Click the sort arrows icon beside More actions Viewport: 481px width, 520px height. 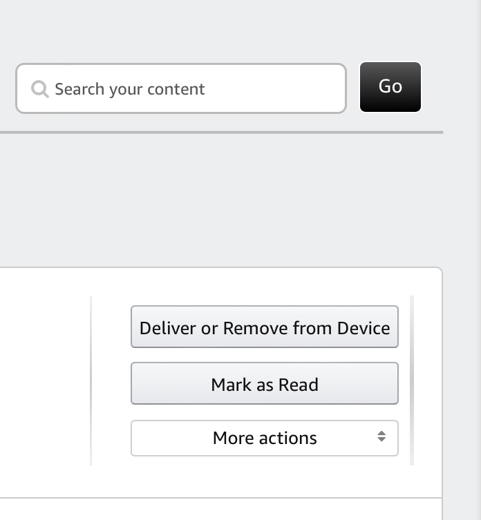pos(381,436)
